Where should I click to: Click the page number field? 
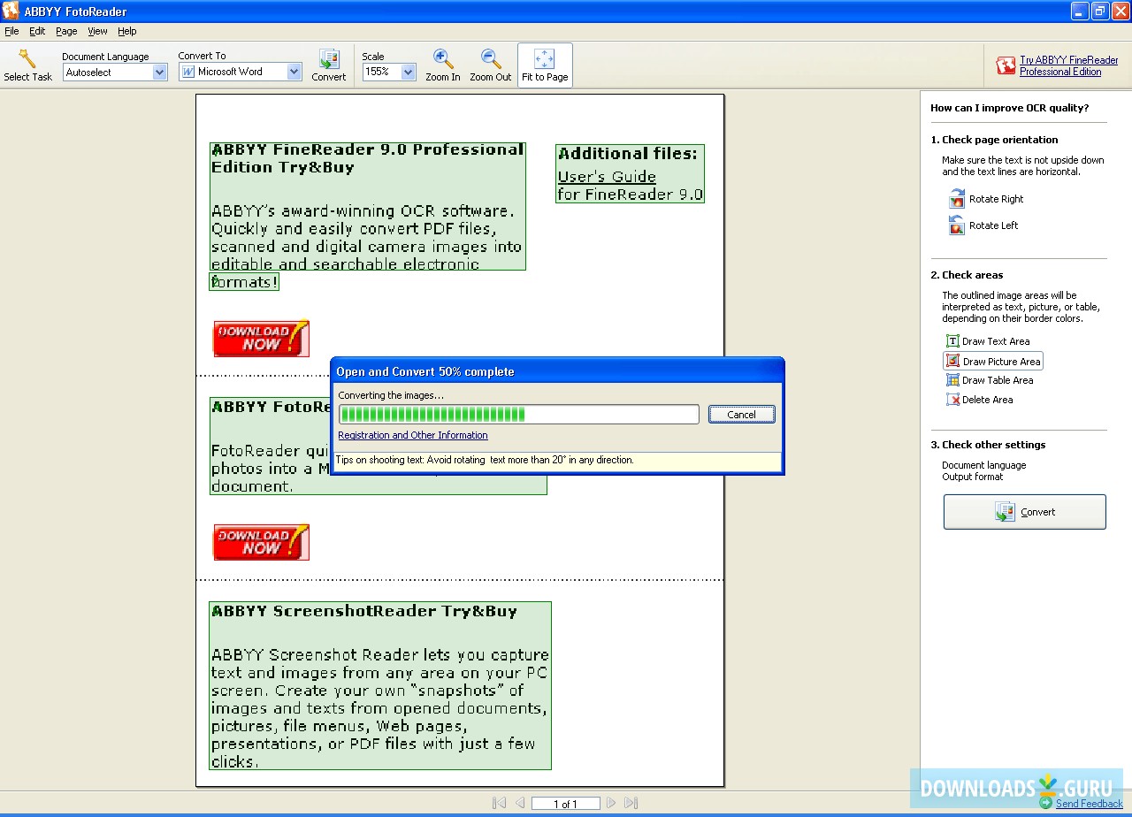point(566,804)
